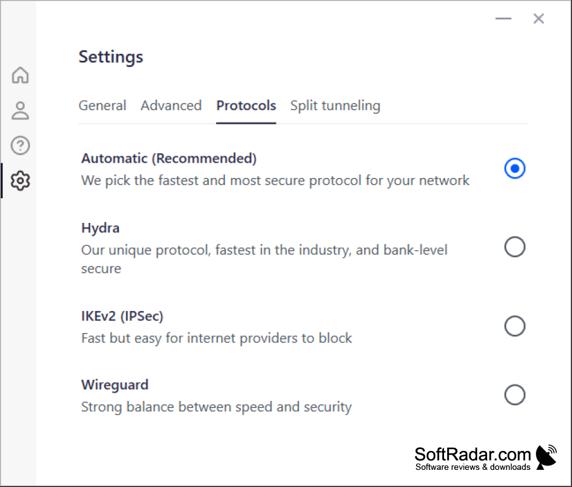Click the IKEv2 (IPSec) option label
Viewport: 572px width, 487px height.
coord(122,316)
